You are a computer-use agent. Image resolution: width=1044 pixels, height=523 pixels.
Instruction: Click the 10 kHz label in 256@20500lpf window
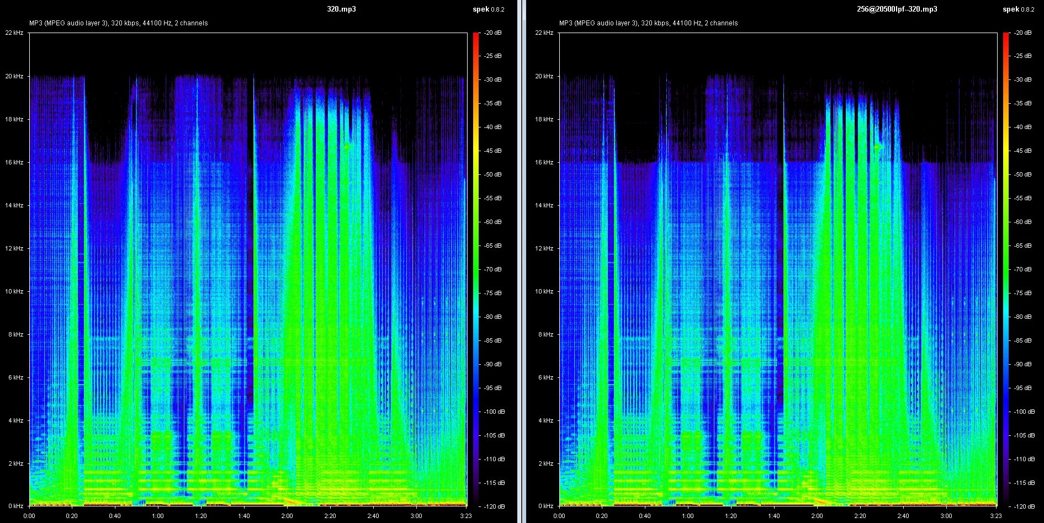pos(544,291)
